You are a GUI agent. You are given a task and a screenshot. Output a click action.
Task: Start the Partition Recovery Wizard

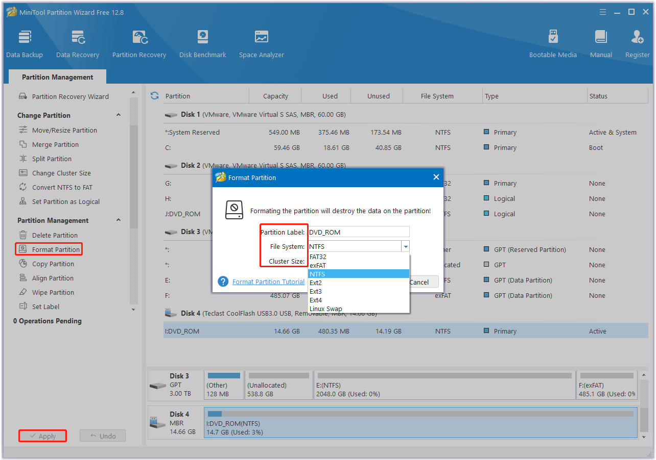64,96
